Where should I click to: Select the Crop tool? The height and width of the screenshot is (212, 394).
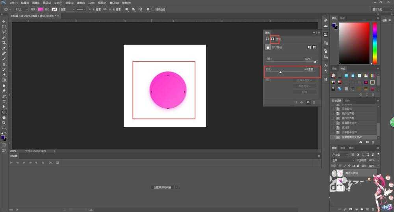4,43
